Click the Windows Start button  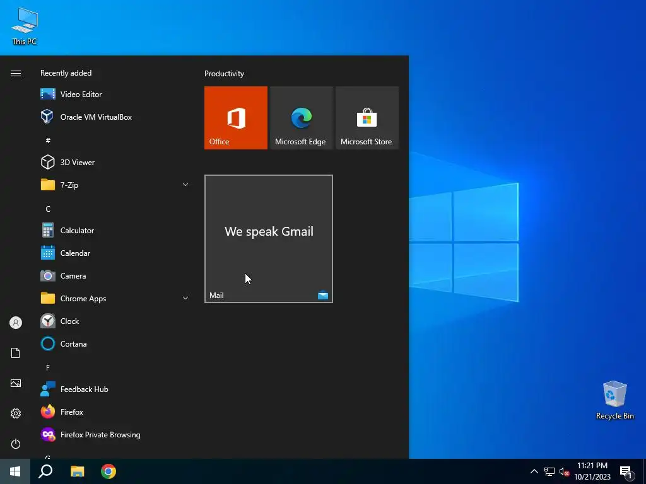15,471
